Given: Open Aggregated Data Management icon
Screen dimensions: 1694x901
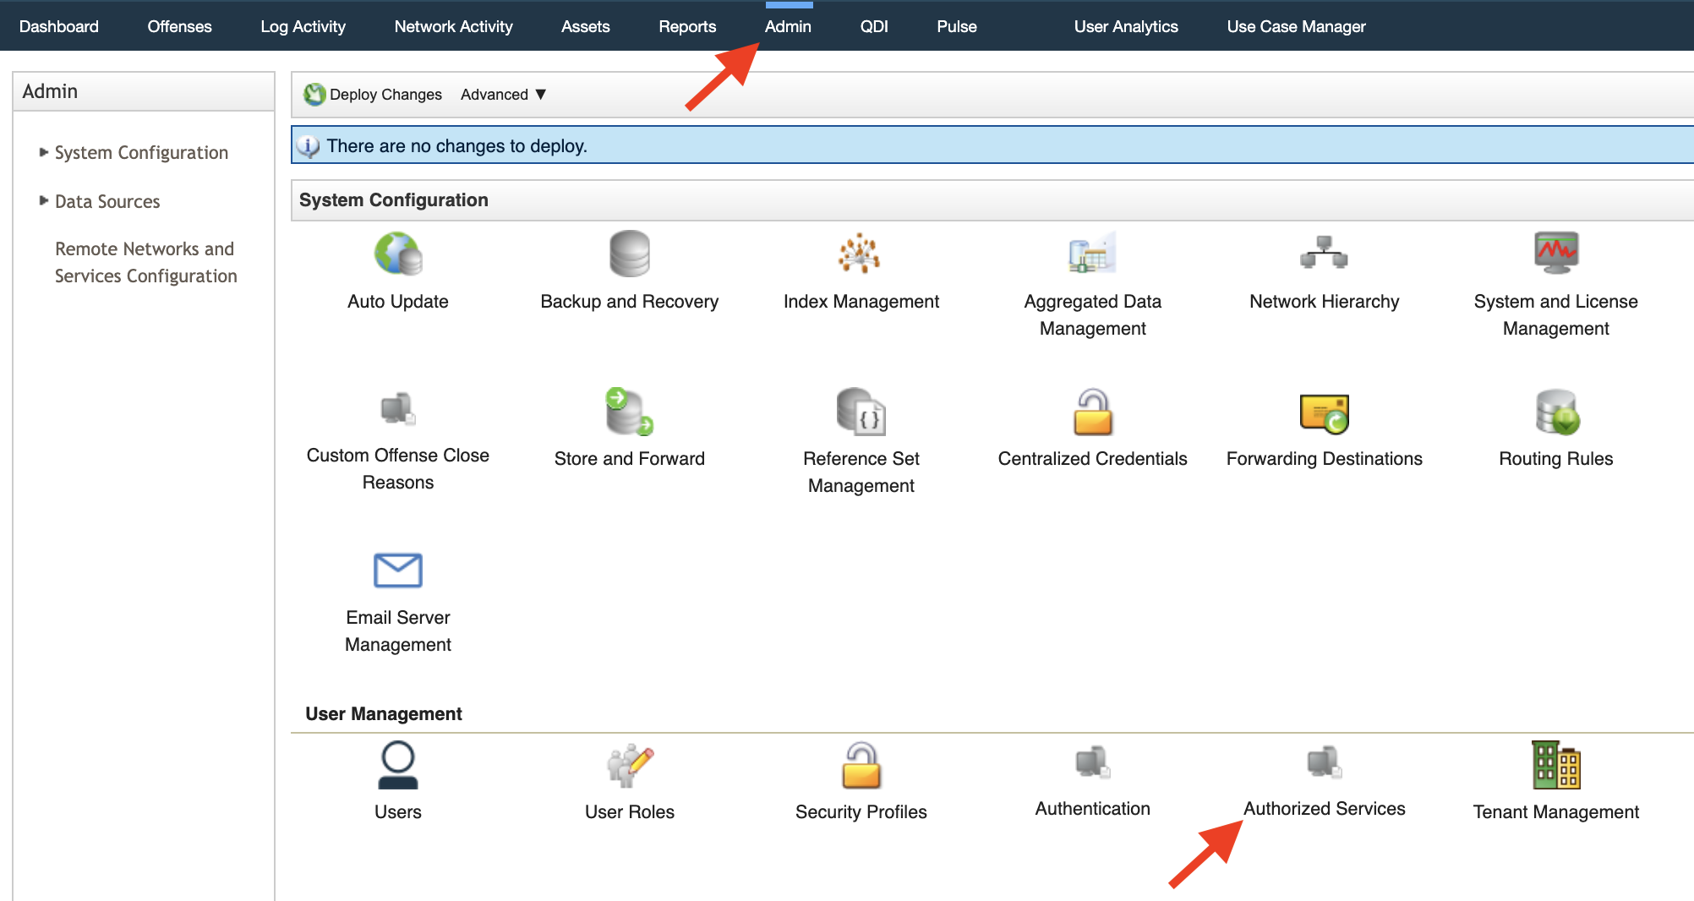Looking at the screenshot, I should coord(1092,253).
